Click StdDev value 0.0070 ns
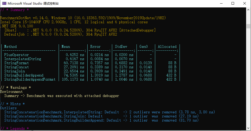 [124, 59]
